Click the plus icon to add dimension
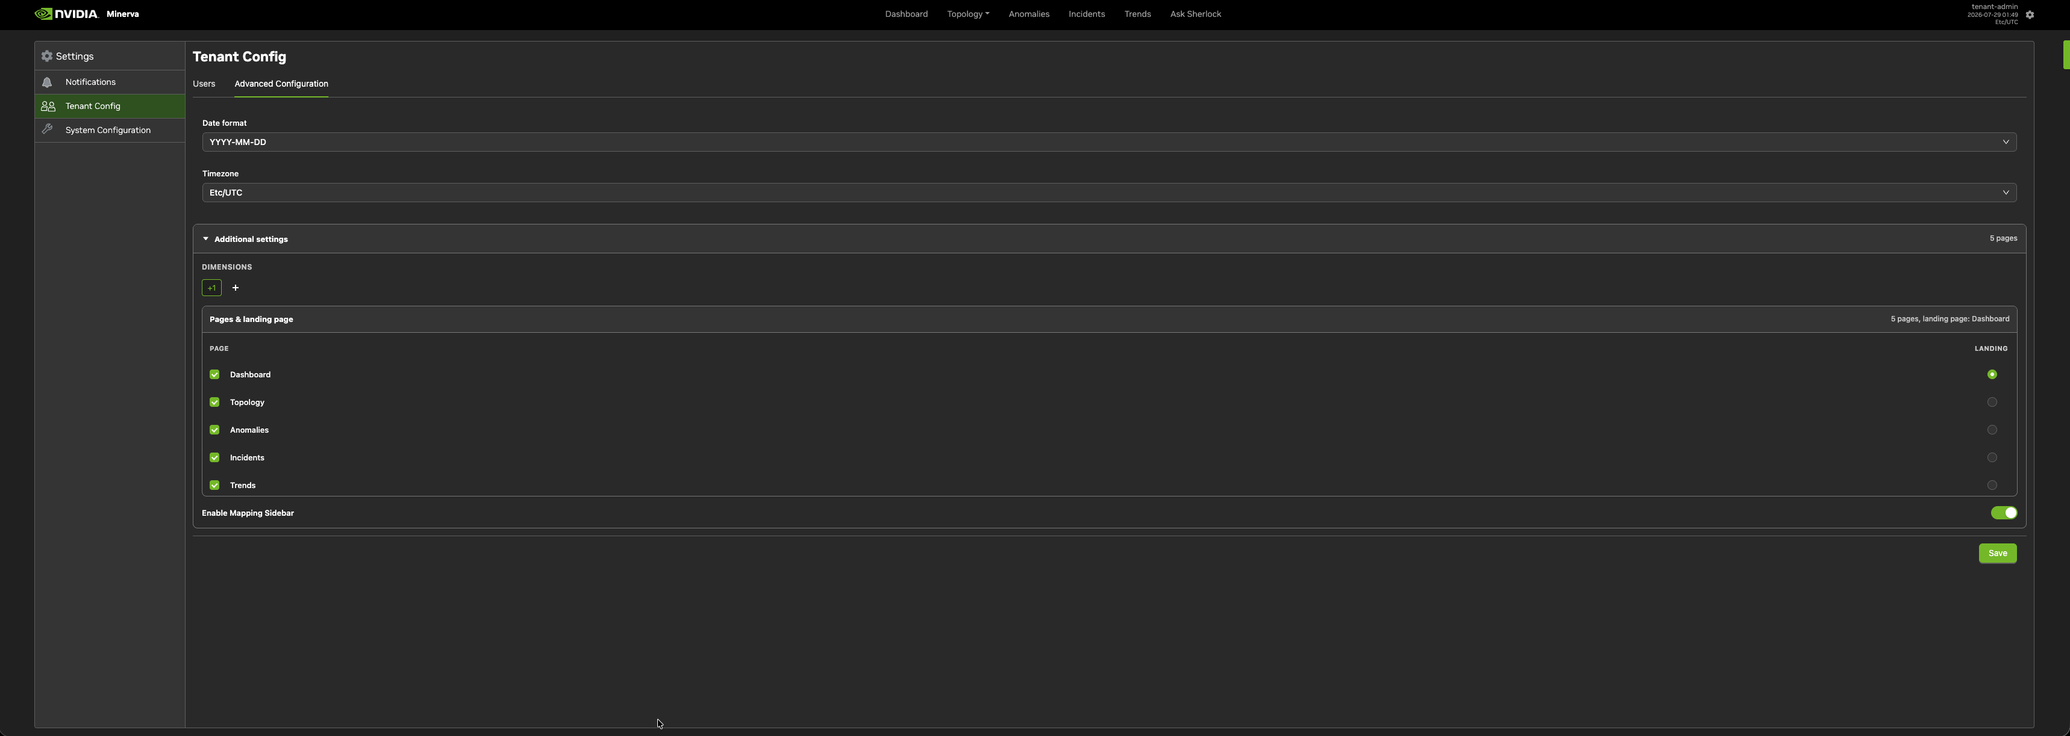Image resolution: width=2070 pixels, height=736 pixels. click(x=236, y=288)
